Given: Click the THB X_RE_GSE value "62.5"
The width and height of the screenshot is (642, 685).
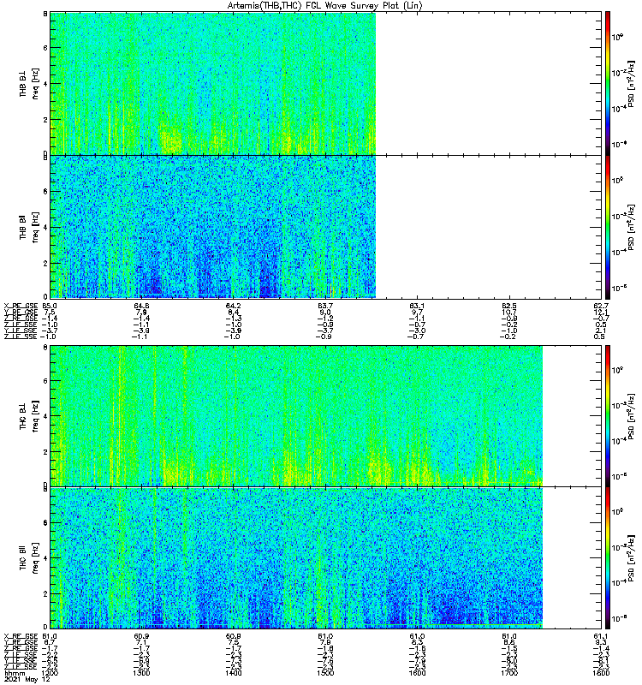Looking at the screenshot, I should click(x=509, y=306).
